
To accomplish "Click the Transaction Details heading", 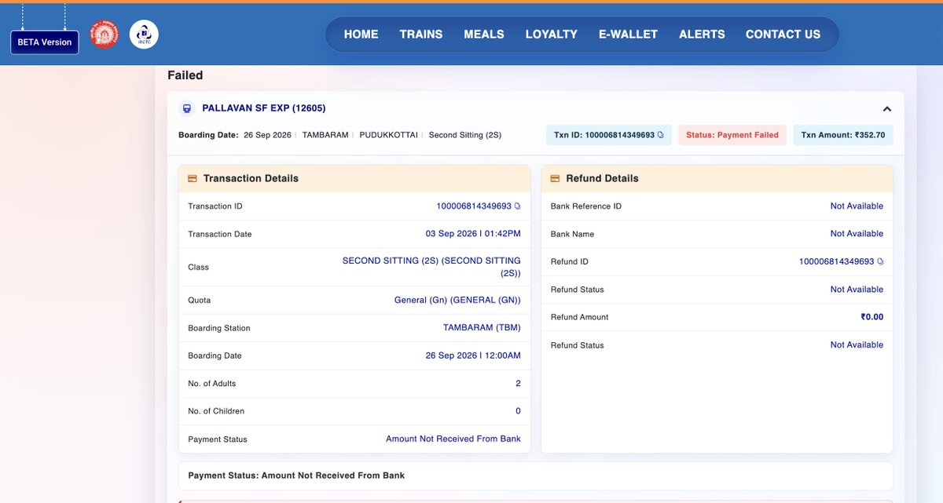I will (x=251, y=179).
